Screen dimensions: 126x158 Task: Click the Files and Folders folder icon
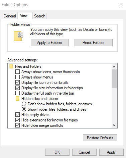(11, 66)
